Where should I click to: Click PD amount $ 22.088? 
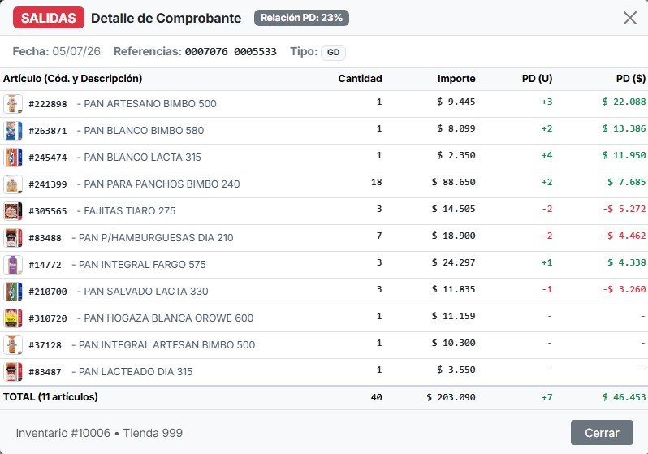point(624,102)
